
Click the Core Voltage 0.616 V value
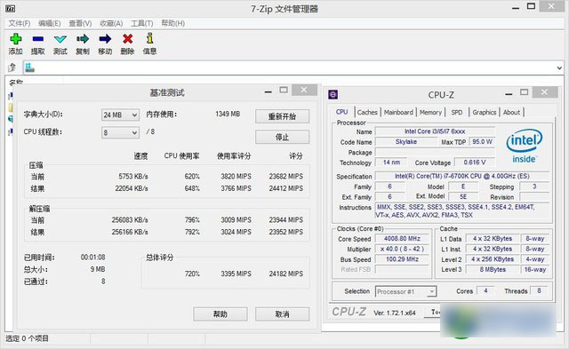click(474, 163)
